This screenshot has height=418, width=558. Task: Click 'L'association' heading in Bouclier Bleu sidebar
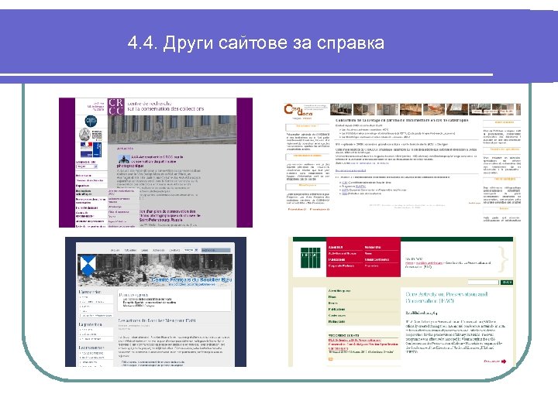pyautogui.click(x=90, y=292)
